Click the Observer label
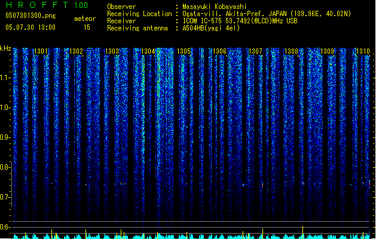The height and width of the screenshot is (239, 376). [x=121, y=7]
